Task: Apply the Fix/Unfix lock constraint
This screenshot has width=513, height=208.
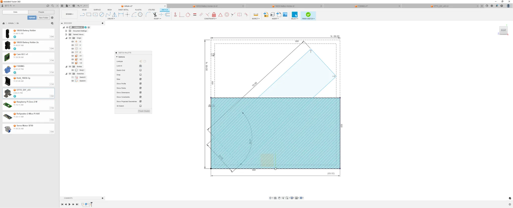Action: (x=214, y=15)
